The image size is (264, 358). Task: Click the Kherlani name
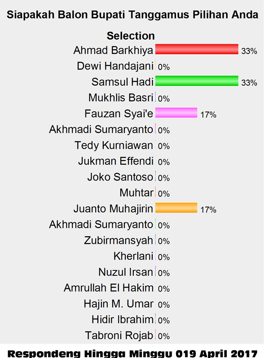tap(133, 256)
